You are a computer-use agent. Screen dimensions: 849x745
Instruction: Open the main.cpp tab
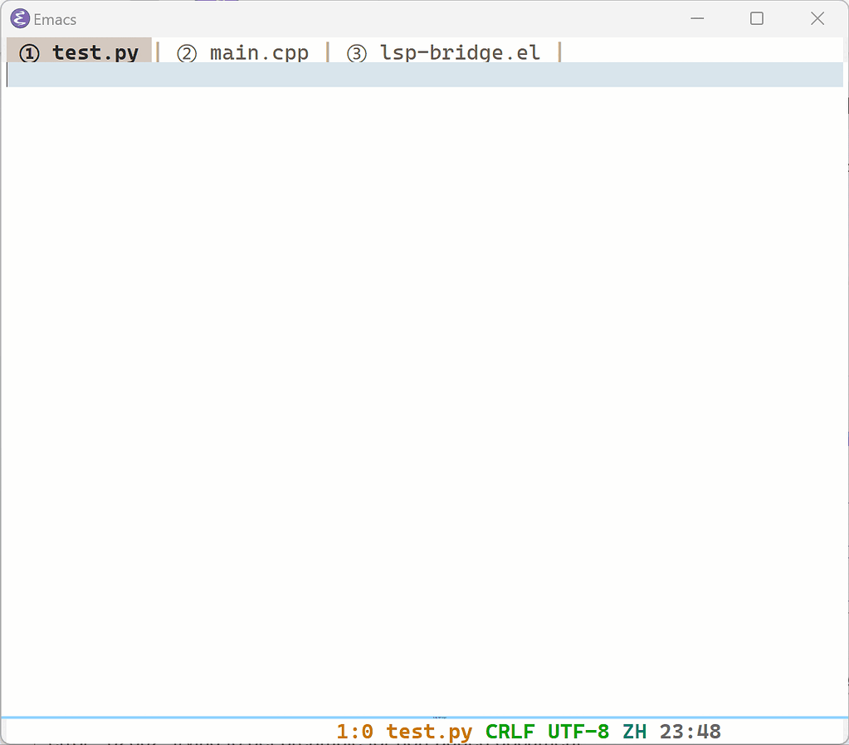coord(259,53)
